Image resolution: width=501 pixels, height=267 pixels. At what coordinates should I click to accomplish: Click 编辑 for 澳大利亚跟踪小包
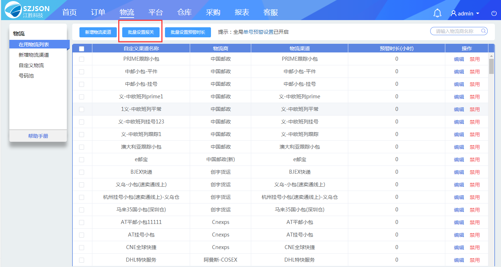pos(459,147)
